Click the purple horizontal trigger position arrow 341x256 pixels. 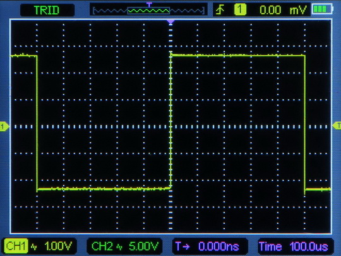[170, 21]
